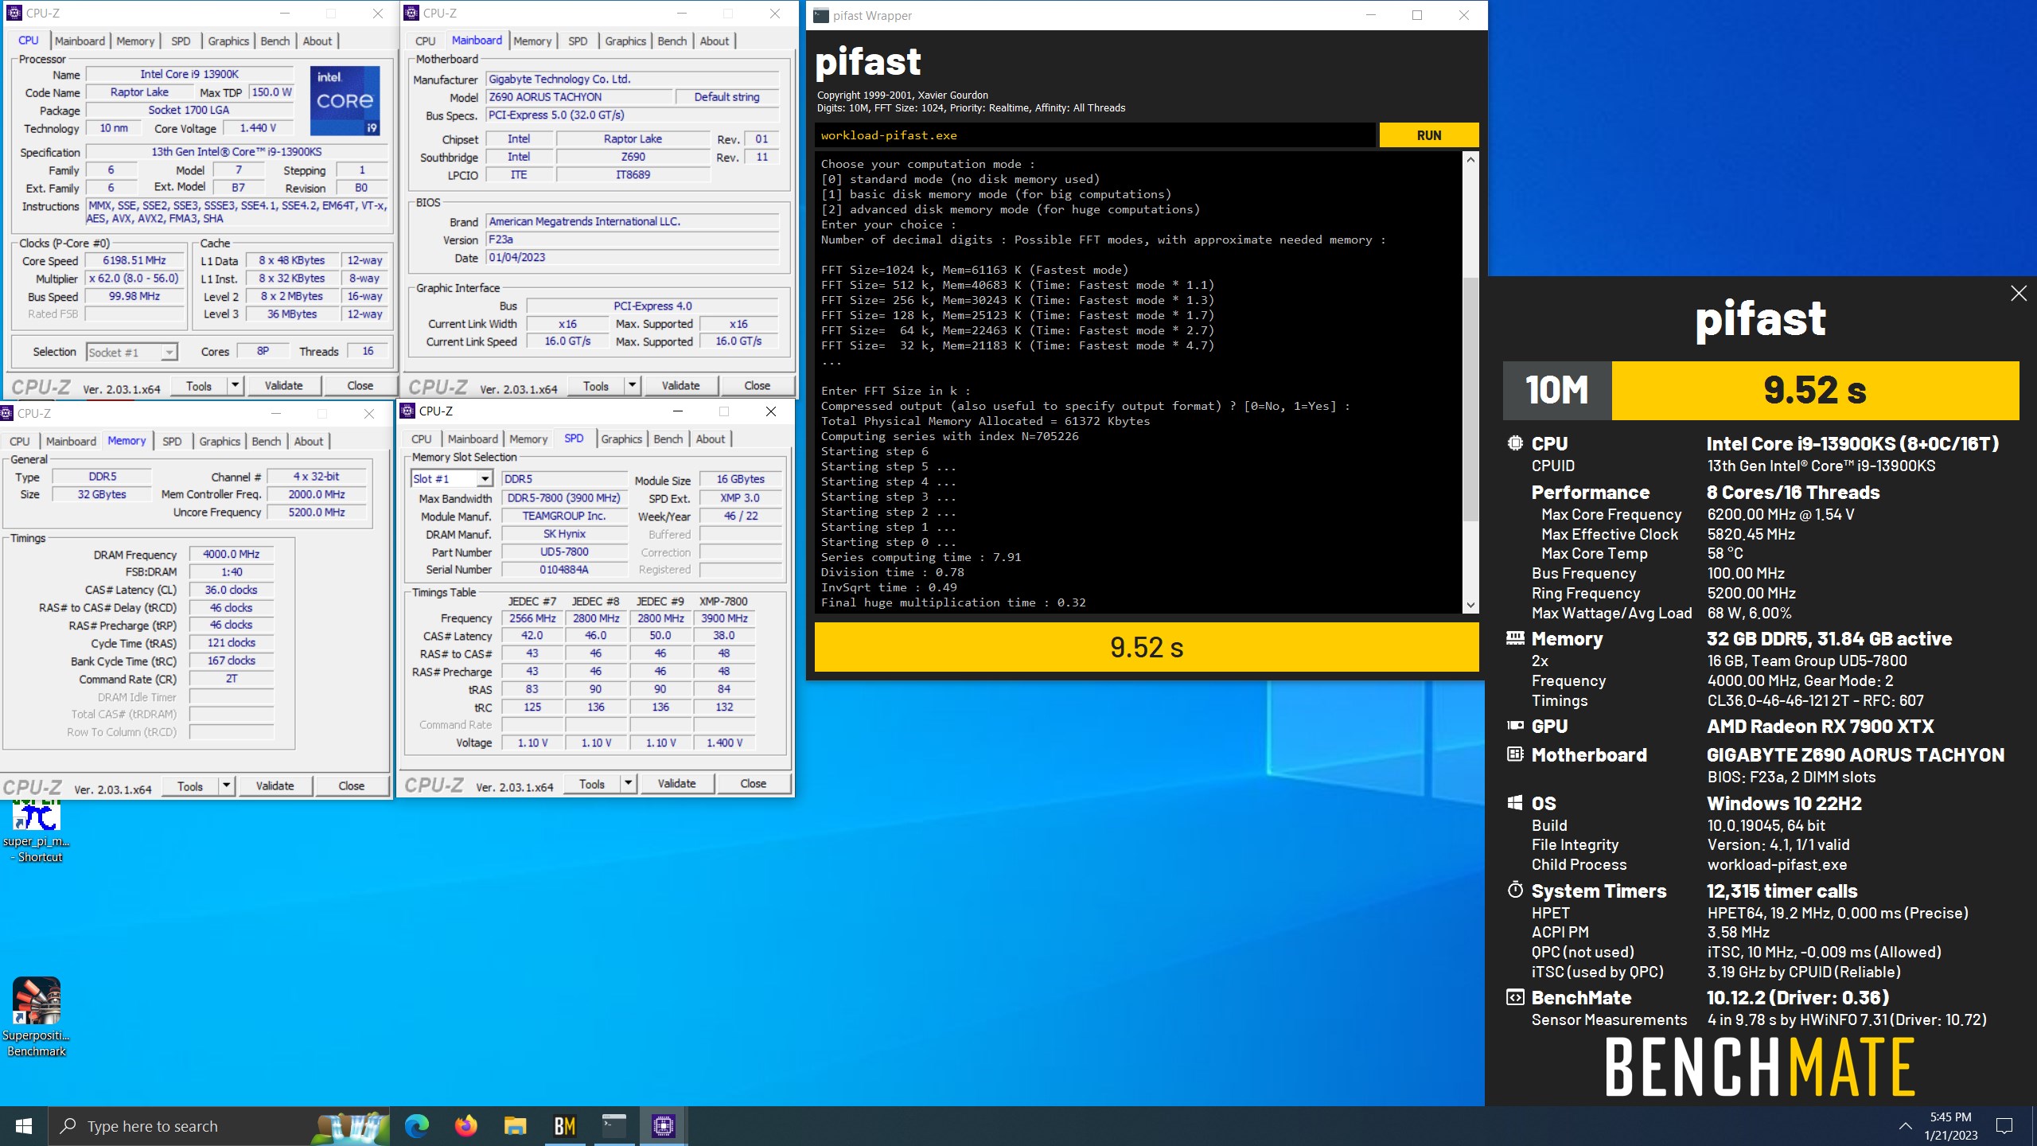Click the 10M score label in BenchMate panel
Image resolution: width=2037 pixels, height=1146 pixels.
1556,390
